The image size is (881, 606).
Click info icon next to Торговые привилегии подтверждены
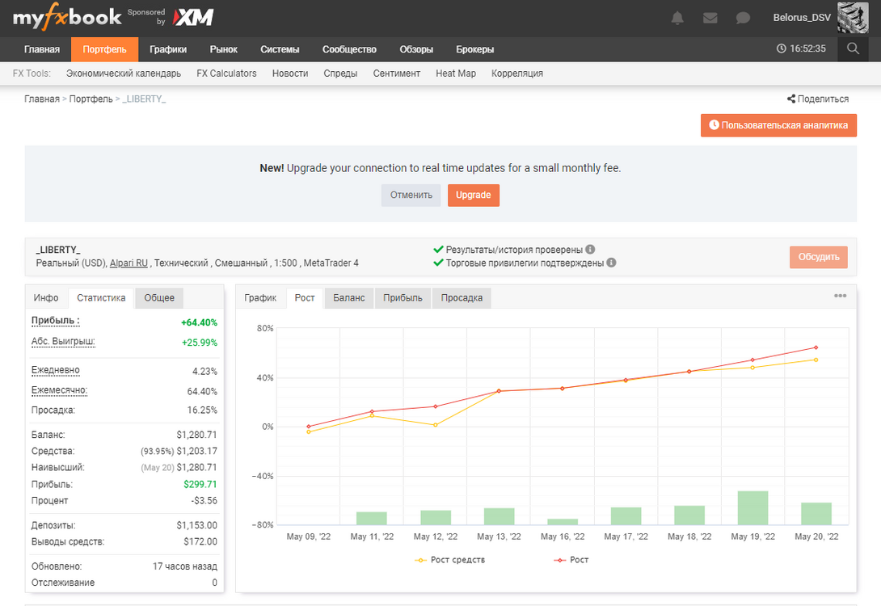click(611, 263)
